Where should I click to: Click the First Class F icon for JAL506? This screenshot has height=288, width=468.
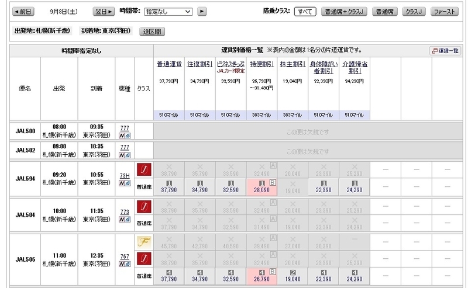144,242
